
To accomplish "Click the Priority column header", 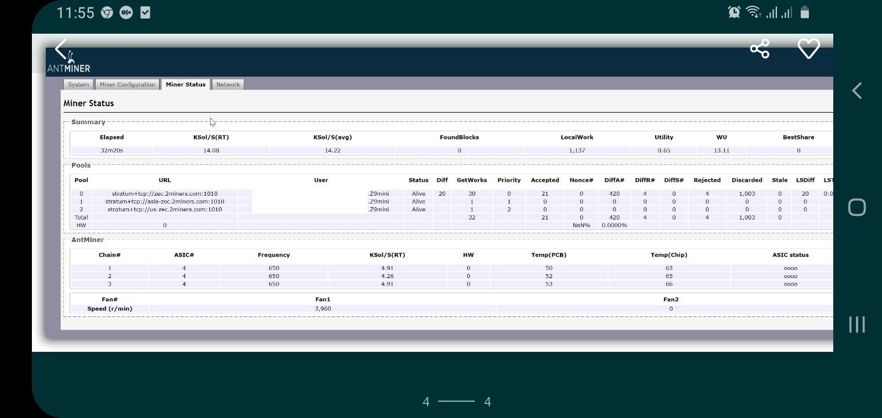I will click(509, 180).
